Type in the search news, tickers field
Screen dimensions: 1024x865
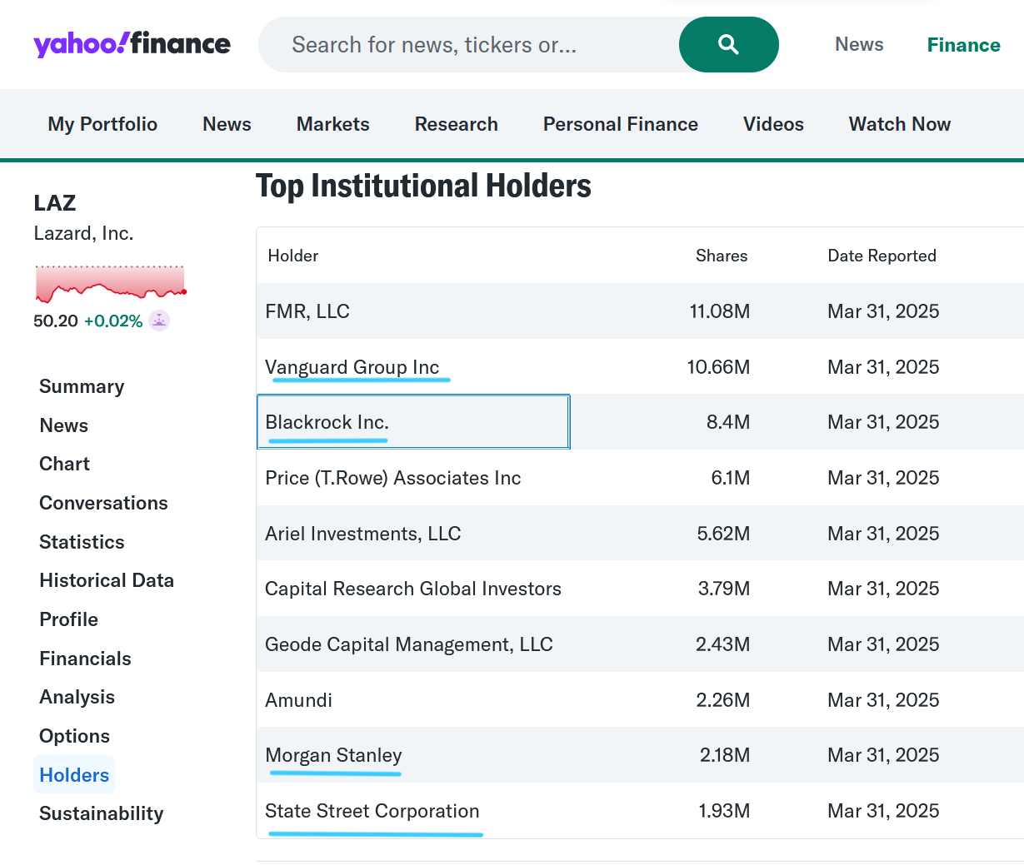point(467,45)
